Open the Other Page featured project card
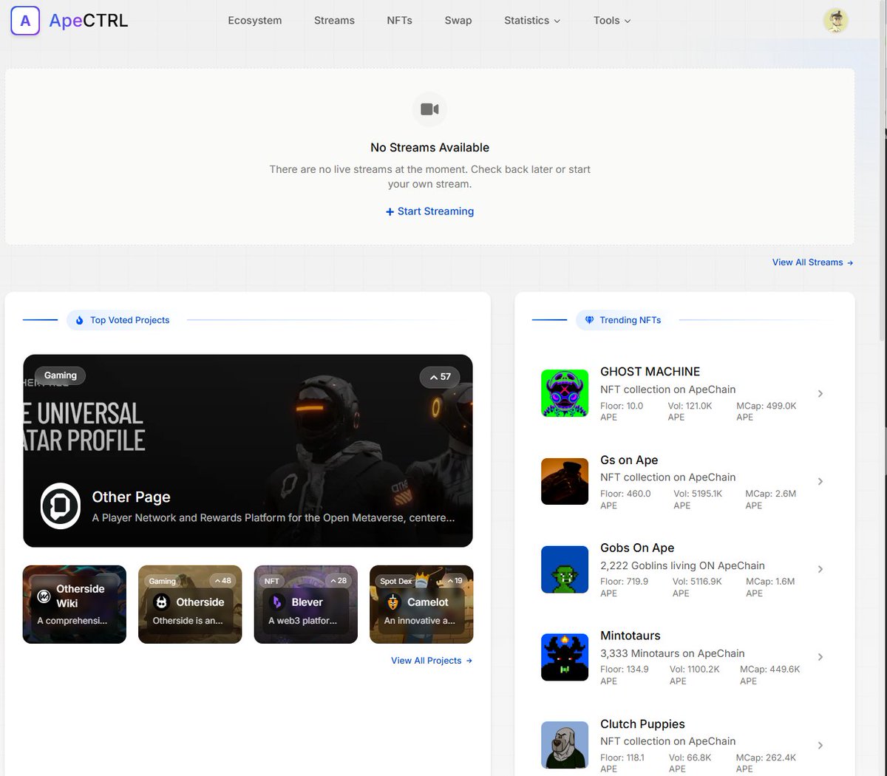887x776 pixels. pyautogui.click(x=248, y=451)
